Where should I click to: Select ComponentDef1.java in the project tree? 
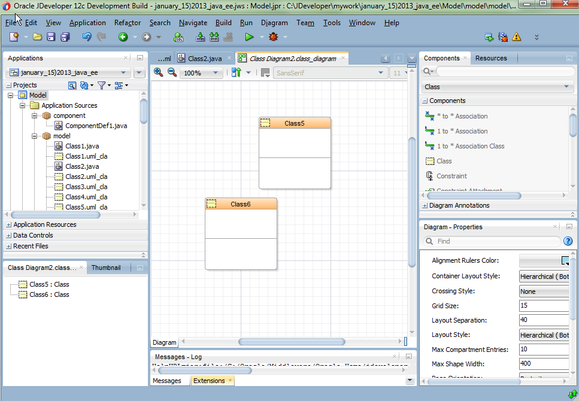[96, 126]
